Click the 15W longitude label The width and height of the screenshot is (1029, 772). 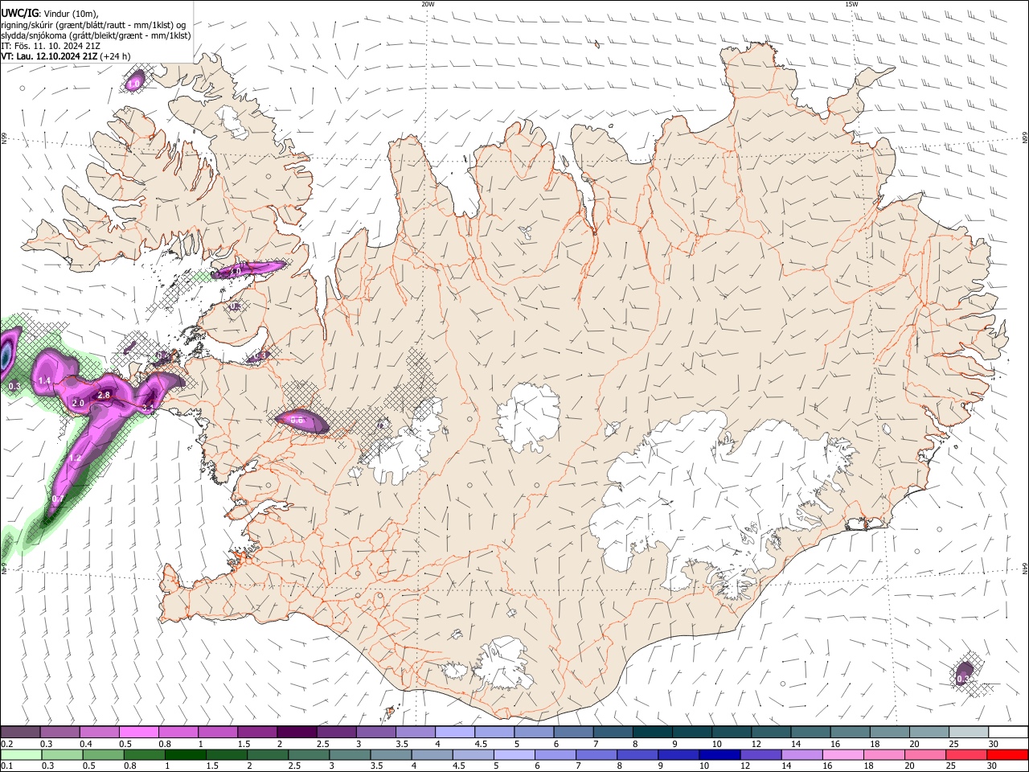coord(851,4)
